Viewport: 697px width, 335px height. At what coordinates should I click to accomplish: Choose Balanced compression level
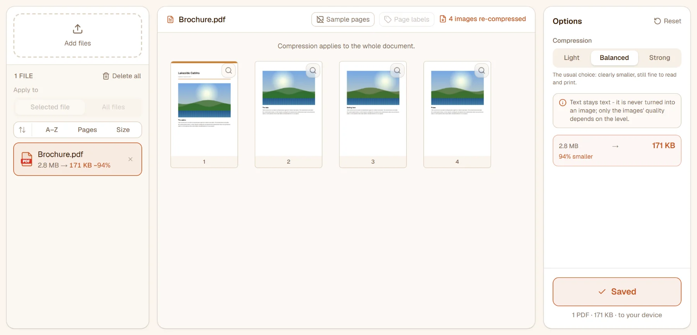click(615, 58)
